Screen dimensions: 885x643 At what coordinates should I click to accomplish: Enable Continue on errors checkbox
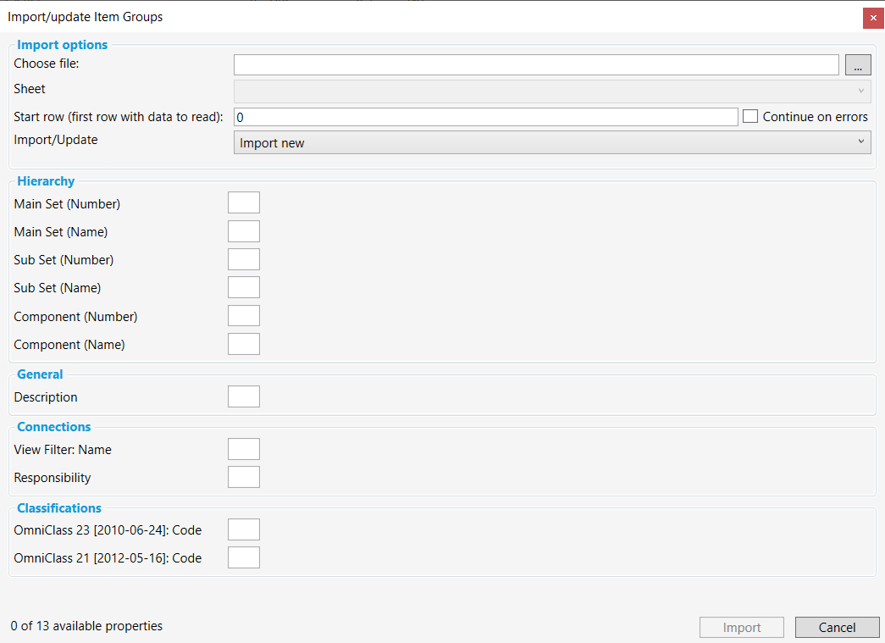pyautogui.click(x=750, y=117)
